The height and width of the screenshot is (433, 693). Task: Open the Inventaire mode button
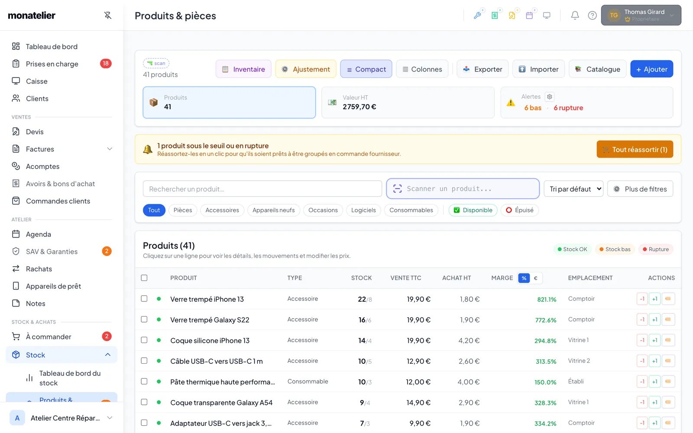click(243, 69)
